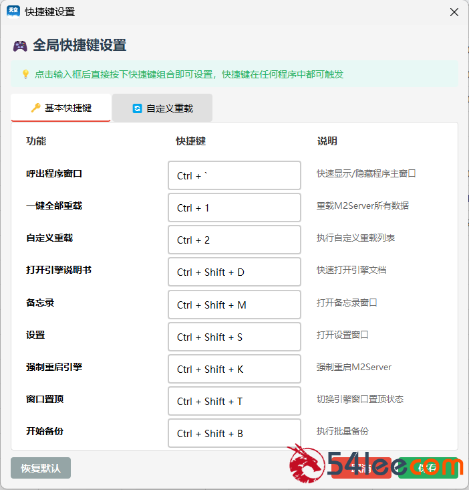Click the 窗口置顶 shortcut field
469x490 pixels.
point(234,401)
